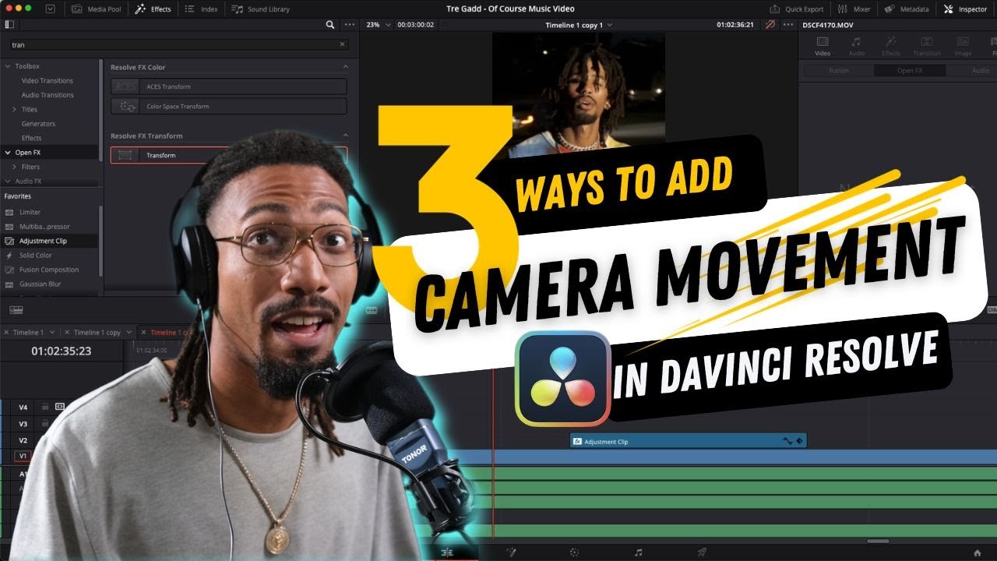997x561 pixels.
Task: Open the Timeline 1 copy 1 dropdown
Action: (579, 25)
